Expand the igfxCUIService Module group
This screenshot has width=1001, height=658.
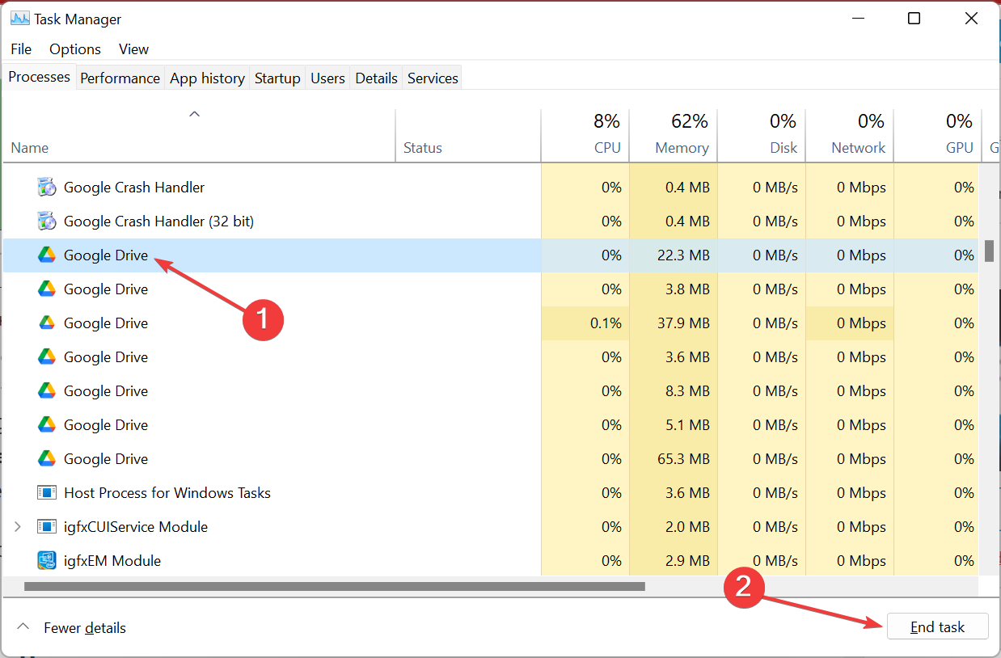pos(18,527)
